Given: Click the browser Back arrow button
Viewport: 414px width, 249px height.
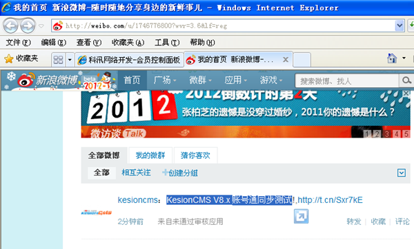Looking at the screenshot, I should click(x=10, y=26).
